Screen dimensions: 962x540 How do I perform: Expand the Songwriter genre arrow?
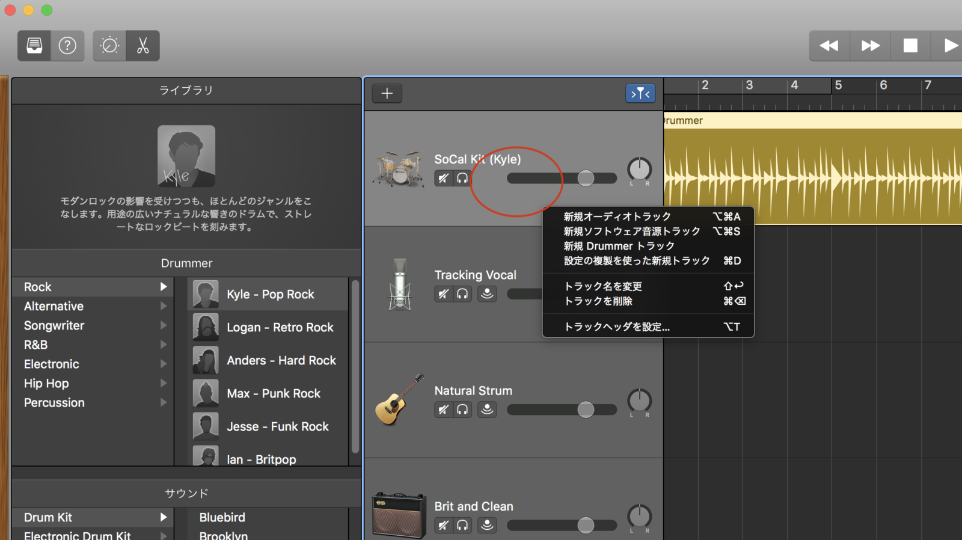click(163, 325)
